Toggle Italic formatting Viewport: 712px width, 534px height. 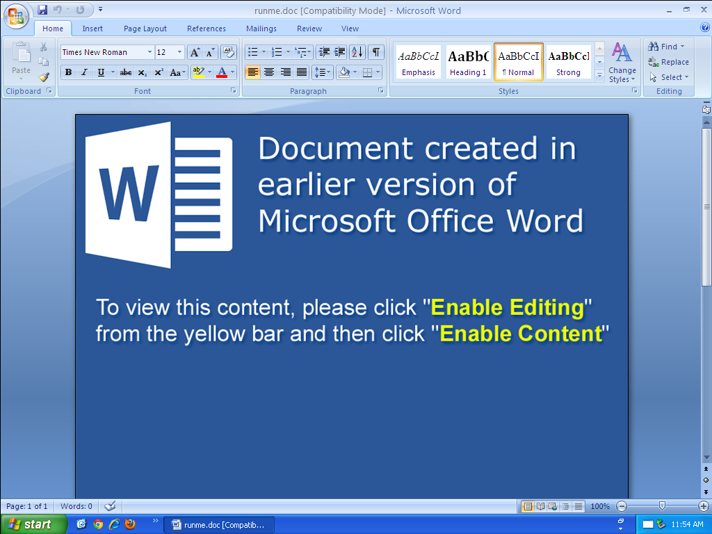point(84,72)
